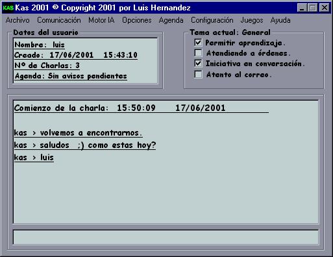Click the KAS icon in title bar
The height and width of the screenshot is (257, 333).
(8, 8)
